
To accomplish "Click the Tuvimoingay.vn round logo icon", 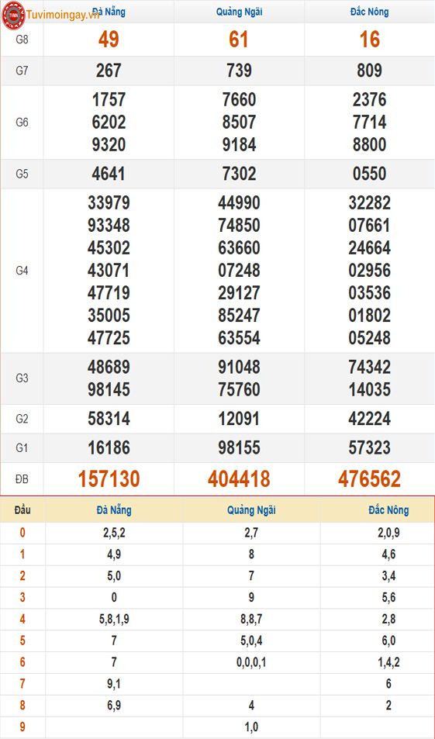I will tap(14, 15).
